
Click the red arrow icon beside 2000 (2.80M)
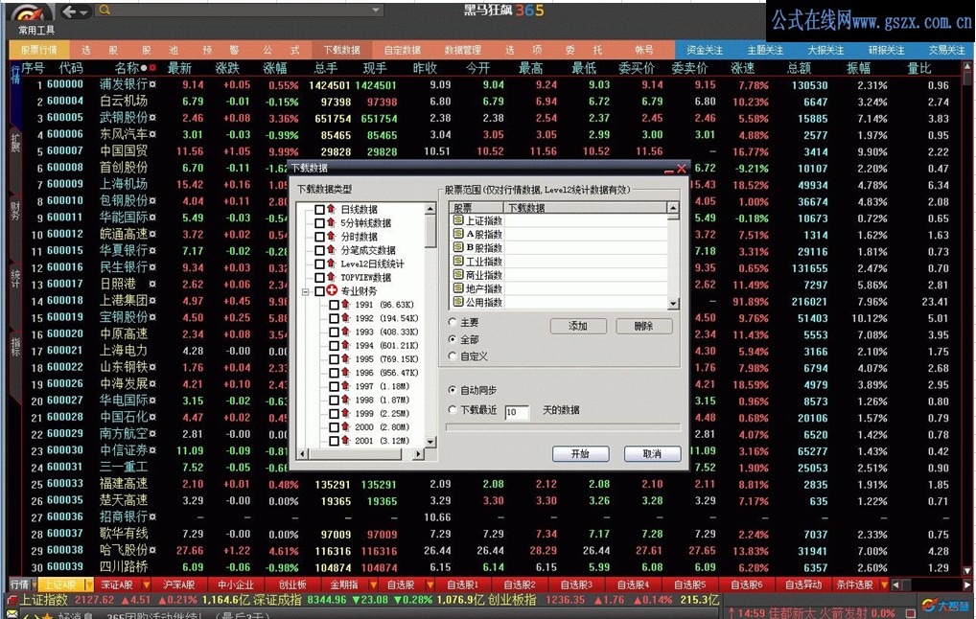coord(345,426)
